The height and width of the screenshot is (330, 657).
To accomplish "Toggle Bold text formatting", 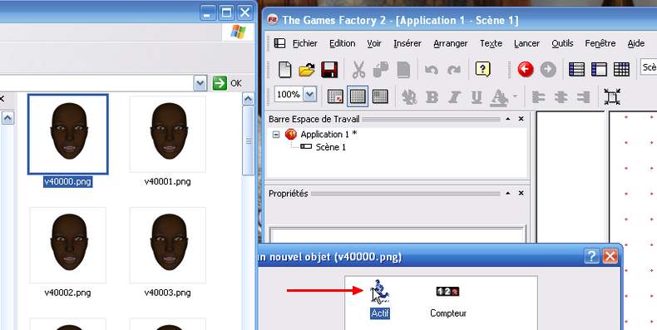I will click(x=432, y=97).
